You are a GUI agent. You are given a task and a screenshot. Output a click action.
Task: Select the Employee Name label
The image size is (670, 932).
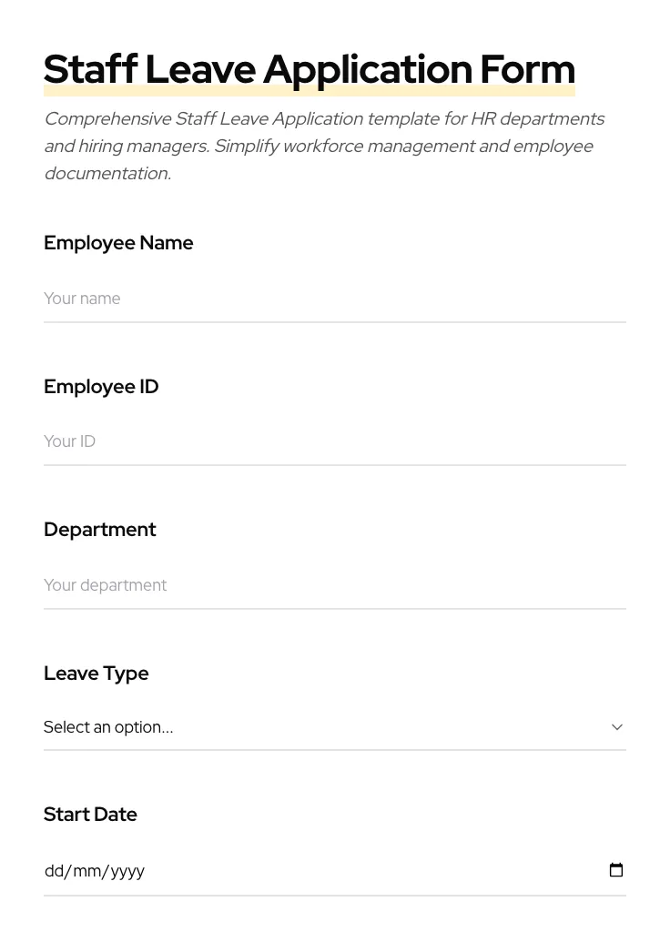(118, 243)
